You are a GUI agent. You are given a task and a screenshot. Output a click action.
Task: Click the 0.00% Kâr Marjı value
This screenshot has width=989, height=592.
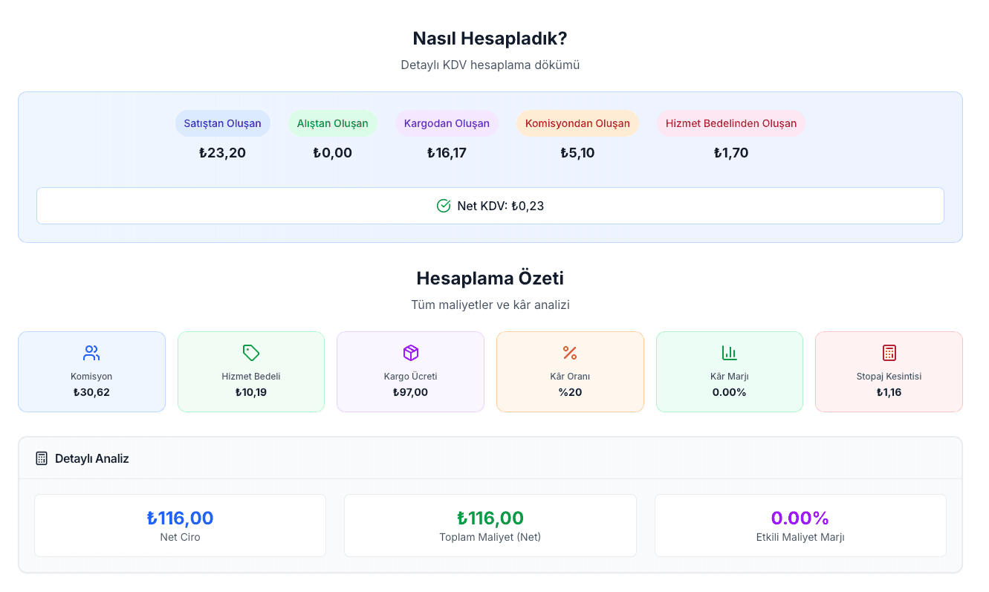click(x=730, y=392)
